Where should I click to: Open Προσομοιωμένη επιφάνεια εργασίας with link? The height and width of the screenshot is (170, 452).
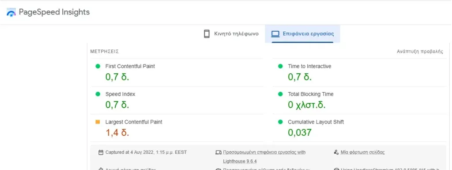click(264, 152)
